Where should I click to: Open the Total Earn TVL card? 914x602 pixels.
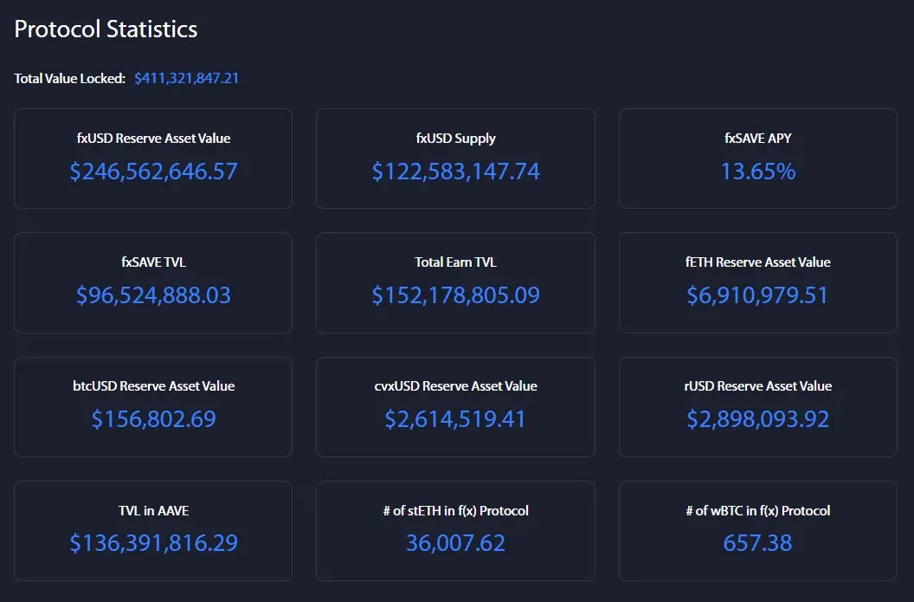click(x=456, y=282)
